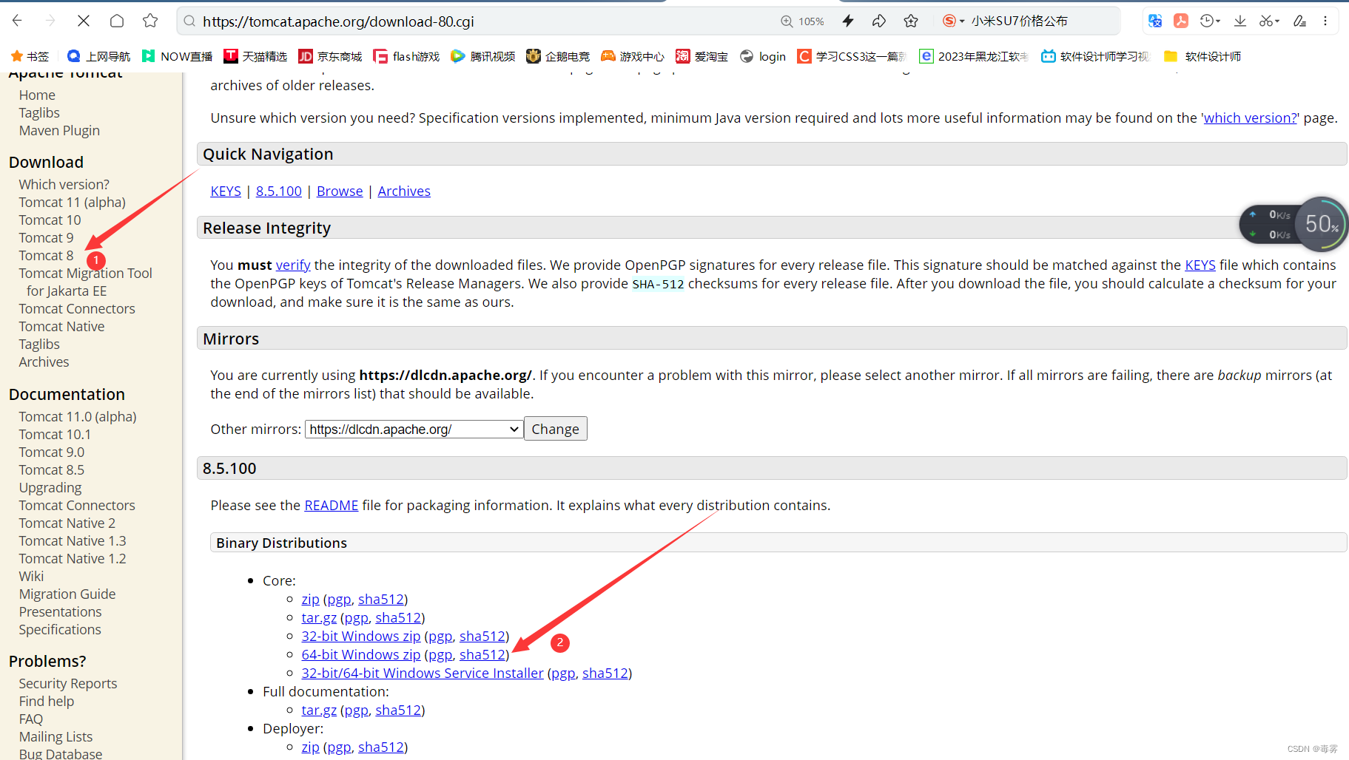Viewport: 1349px width, 760px height.
Task: Click the browser forward arrow
Action: click(x=50, y=21)
